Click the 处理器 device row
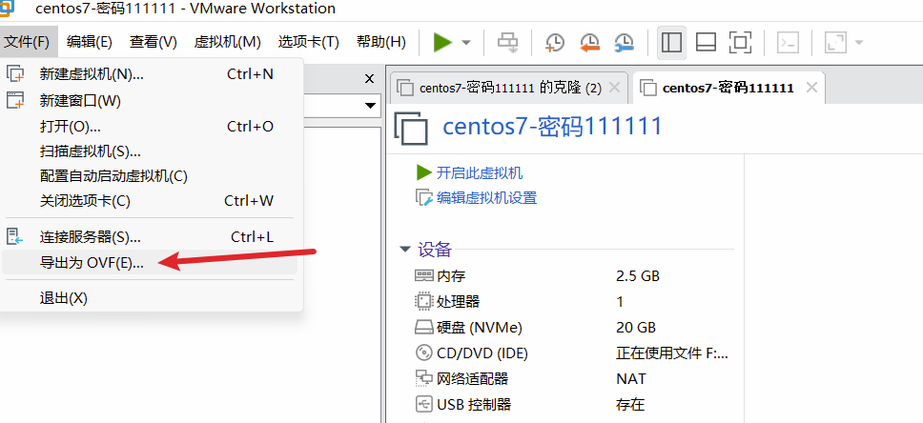Image resolution: width=923 pixels, height=423 pixels. [574, 302]
